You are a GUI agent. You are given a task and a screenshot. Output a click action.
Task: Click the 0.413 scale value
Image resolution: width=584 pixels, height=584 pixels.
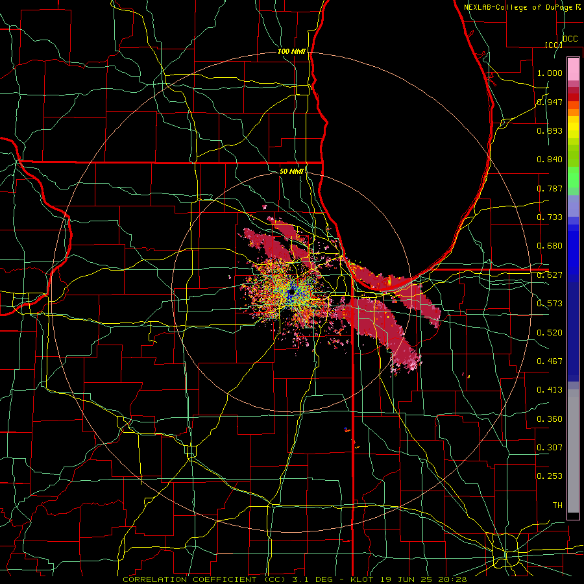coord(550,390)
